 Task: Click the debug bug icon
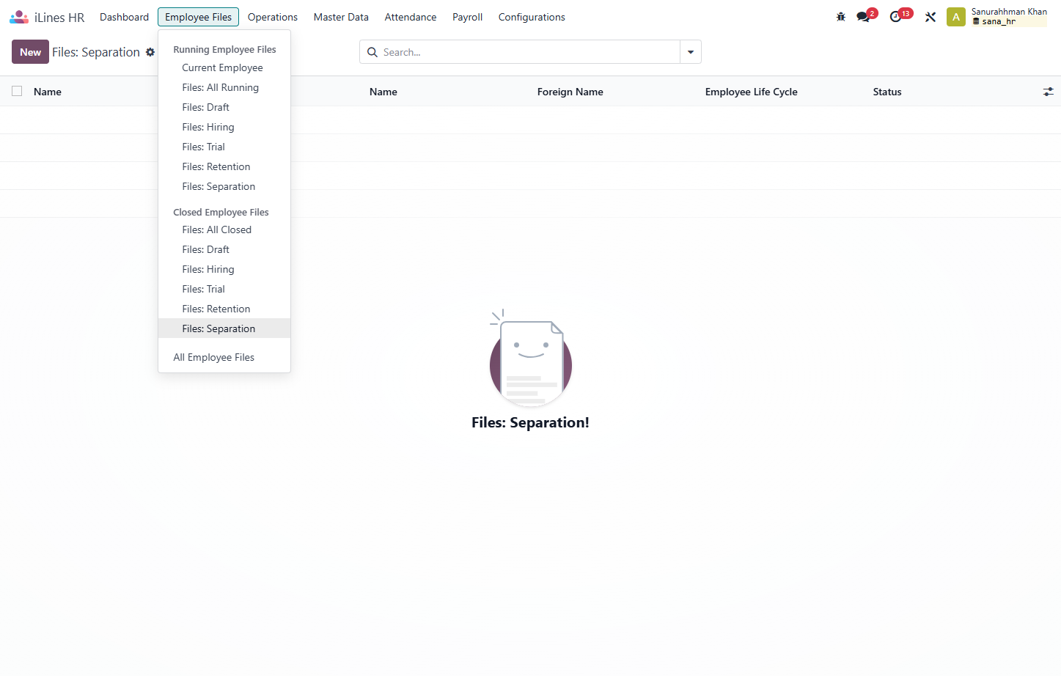tap(841, 17)
